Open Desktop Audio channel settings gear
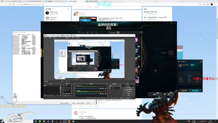 click(105, 94)
